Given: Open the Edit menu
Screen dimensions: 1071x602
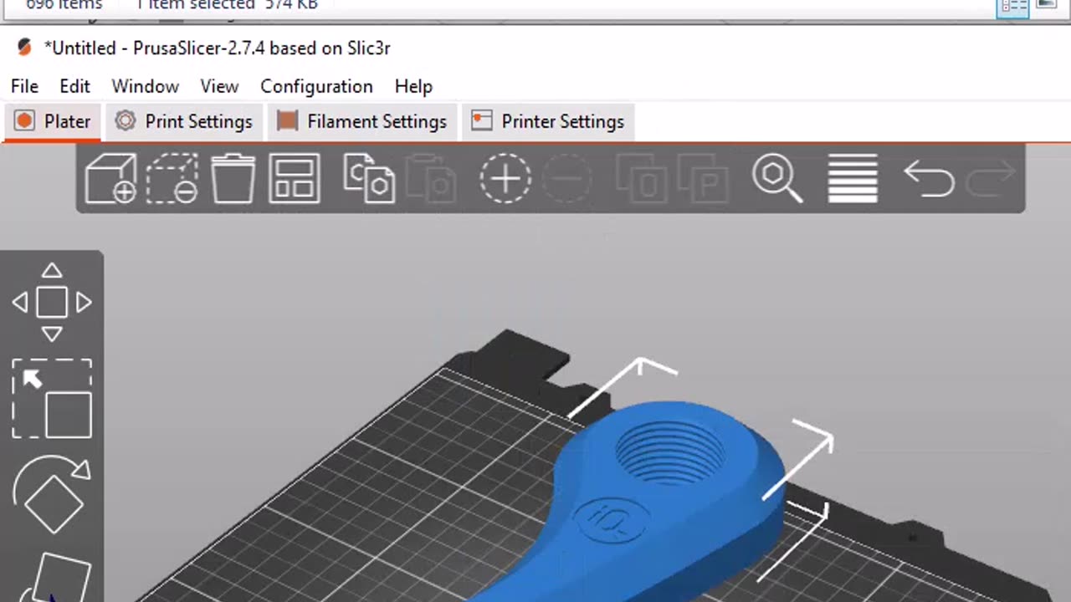Looking at the screenshot, I should coord(74,86).
